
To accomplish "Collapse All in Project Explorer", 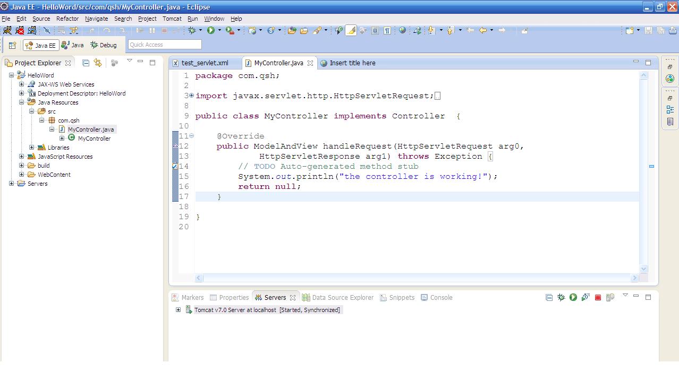I will pos(86,63).
